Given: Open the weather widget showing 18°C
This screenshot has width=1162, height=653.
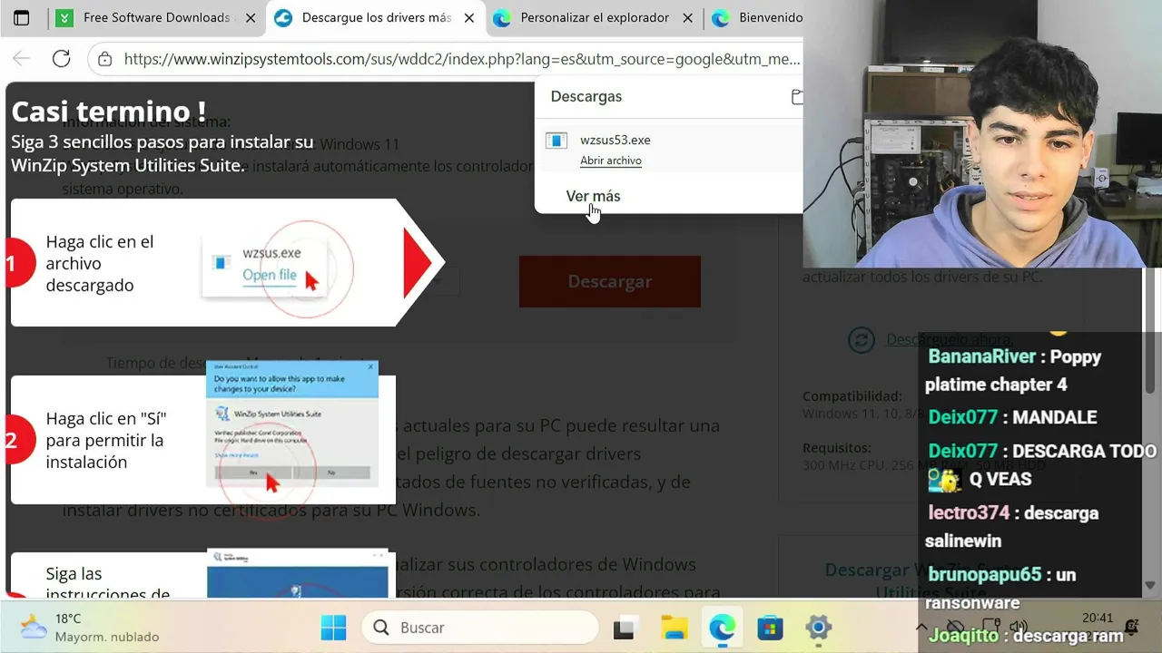Looking at the screenshot, I should point(89,628).
